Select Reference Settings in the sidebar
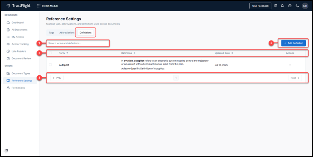Image resolution: width=313 pixels, height=157 pixels. point(22,81)
